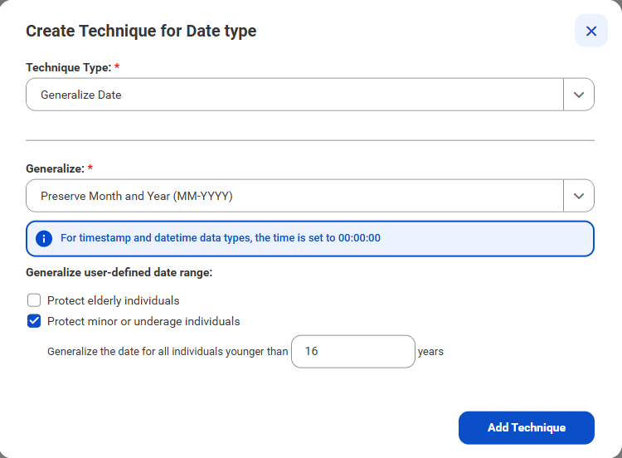Screen dimensions: 622x458
Task: Open the Generalize format dropdown
Action: coord(310,196)
